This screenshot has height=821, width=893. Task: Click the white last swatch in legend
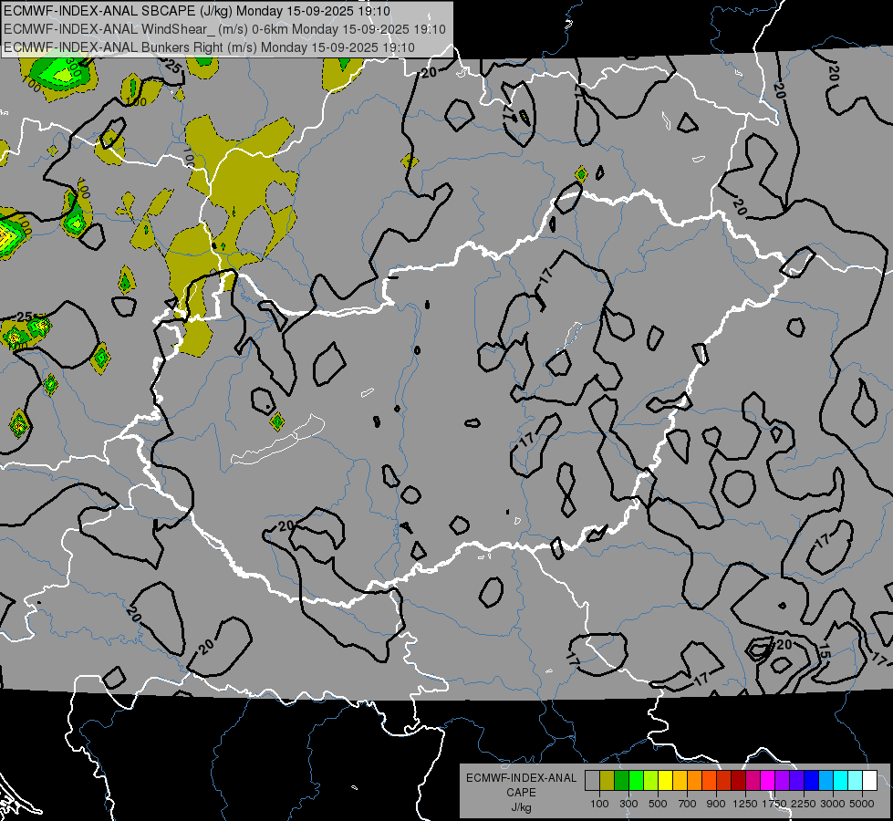(x=870, y=781)
